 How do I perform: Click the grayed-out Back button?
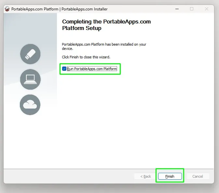pos(145,176)
